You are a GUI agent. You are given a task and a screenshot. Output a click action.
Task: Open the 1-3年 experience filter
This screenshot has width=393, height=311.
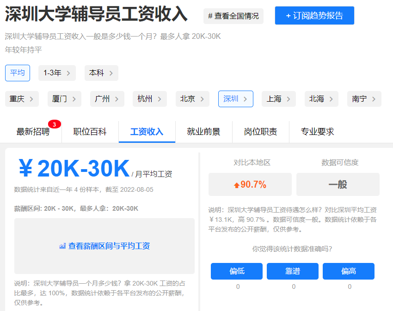click(57, 73)
